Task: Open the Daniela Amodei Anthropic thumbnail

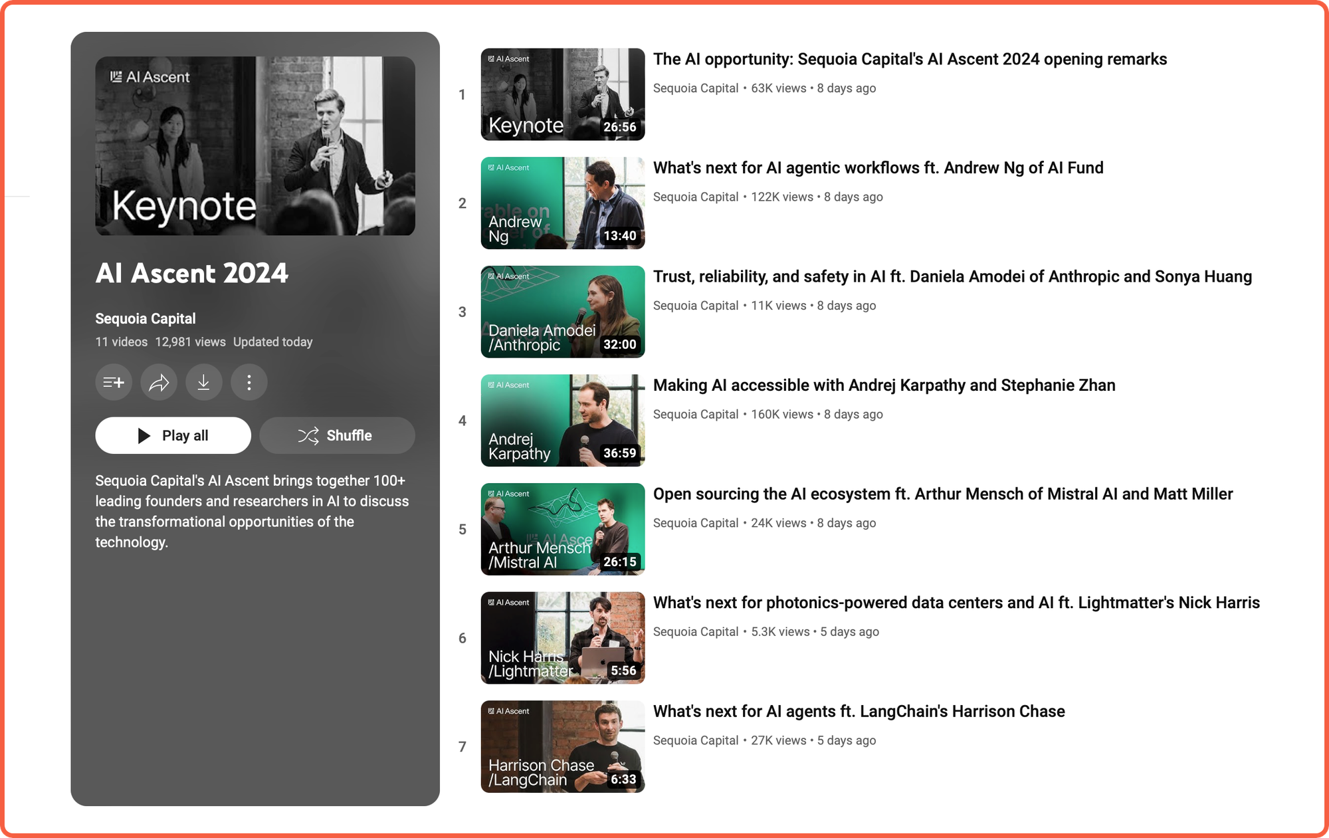Action: 562,312
